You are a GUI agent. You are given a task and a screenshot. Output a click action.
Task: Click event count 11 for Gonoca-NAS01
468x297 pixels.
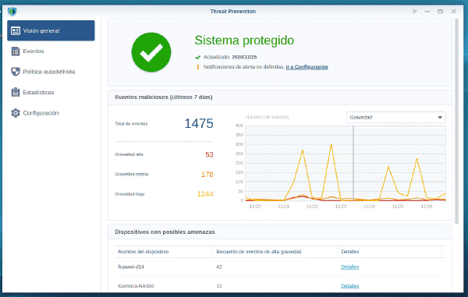coord(219,285)
